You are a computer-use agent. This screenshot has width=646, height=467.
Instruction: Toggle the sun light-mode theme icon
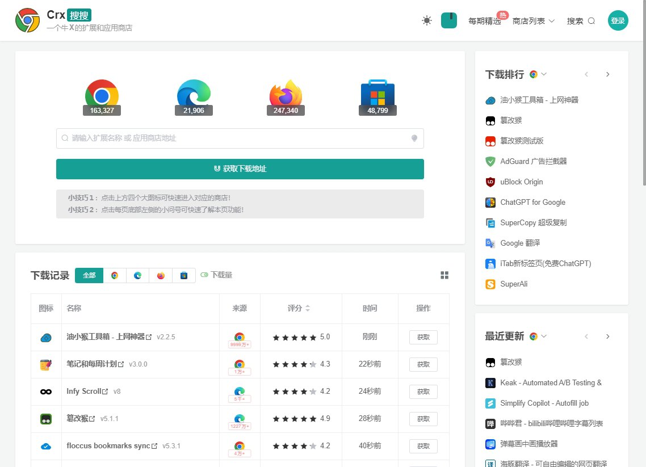(427, 20)
